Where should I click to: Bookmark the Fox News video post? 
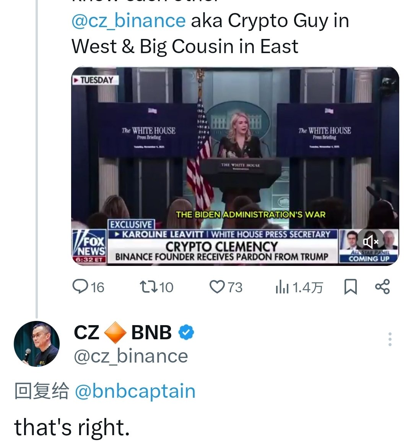click(x=350, y=287)
